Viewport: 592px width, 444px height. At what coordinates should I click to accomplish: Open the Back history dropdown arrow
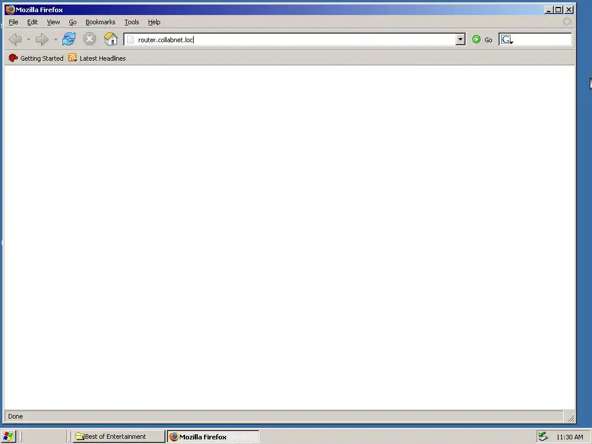click(28, 39)
